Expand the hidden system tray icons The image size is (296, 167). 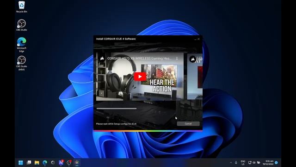click(x=231, y=163)
